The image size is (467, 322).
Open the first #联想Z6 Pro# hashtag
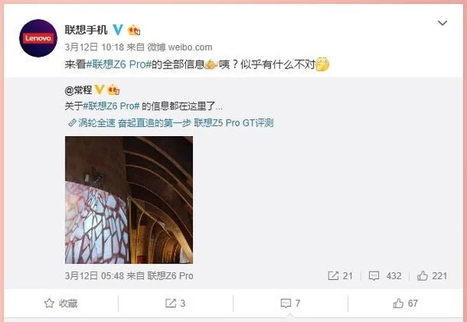(x=119, y=65)
